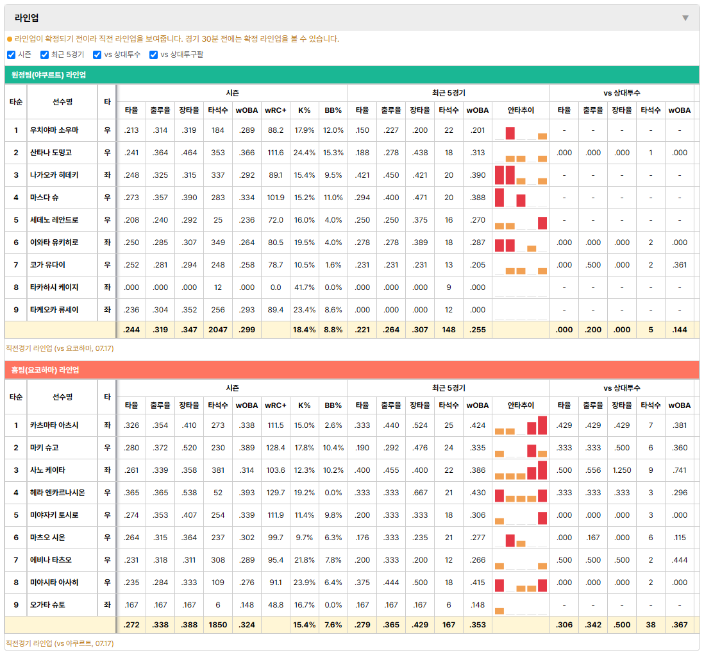Viewport: 704px width, 655px height.
Task: Select the 원정팀(야쿠르트) 라인업 header bar
Action: (352, 75)
